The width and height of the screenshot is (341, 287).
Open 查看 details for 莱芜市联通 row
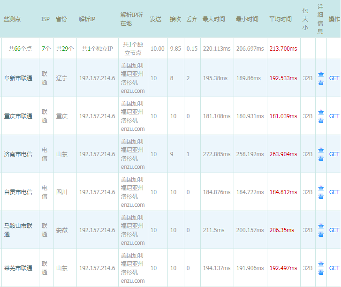click(x=321, y=268)
